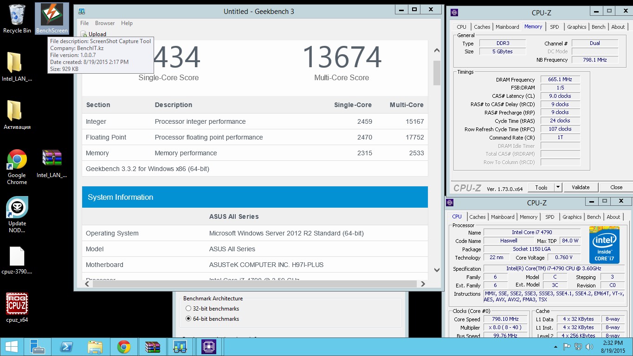The image size is (633, 356).
Task: Launch the Google Chrome desktop shortcut
Action: pyautogui.click(x=17, y=167)
